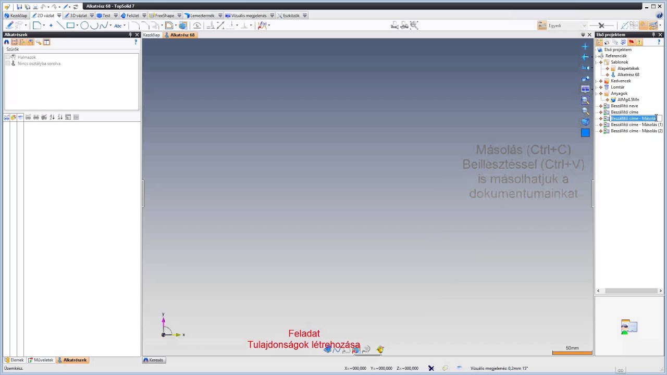
Task: Click the Save icon in the title bar
Action: 19,7
